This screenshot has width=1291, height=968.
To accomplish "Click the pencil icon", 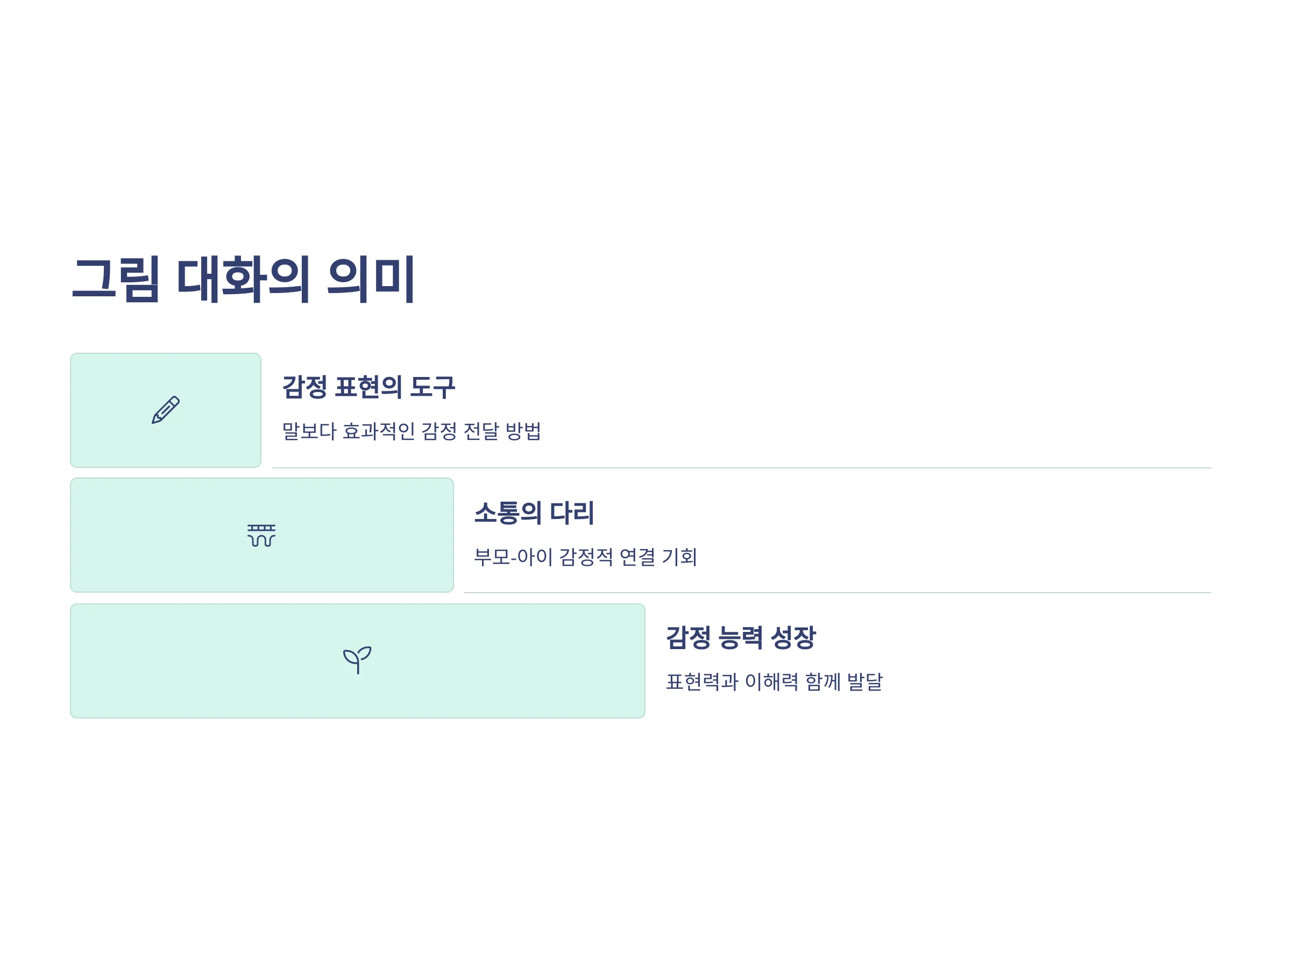I will click(x=166, y=410).
